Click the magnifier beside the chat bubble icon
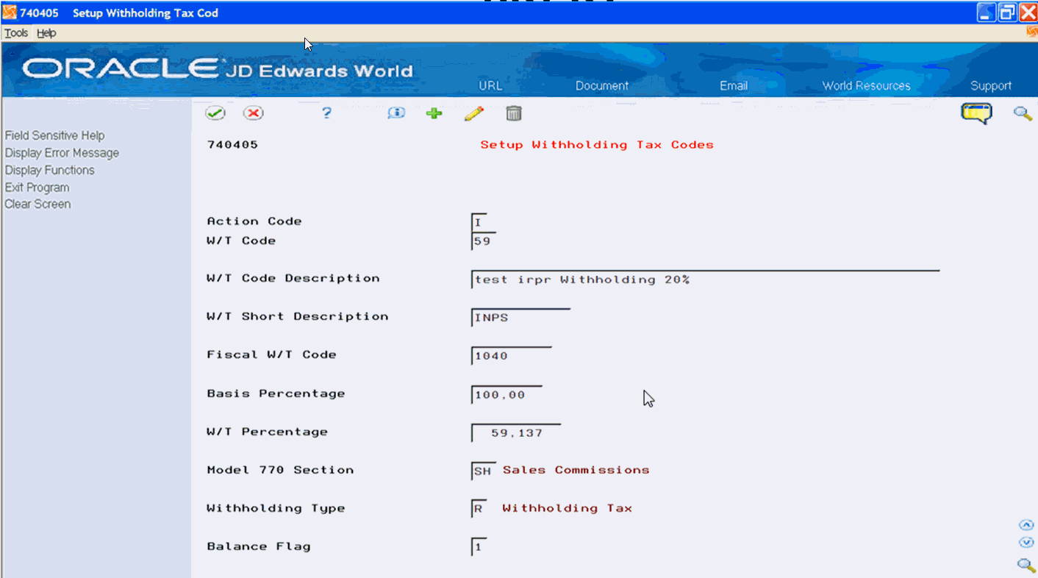The image size is (1038, 578). pos(1023,113)
